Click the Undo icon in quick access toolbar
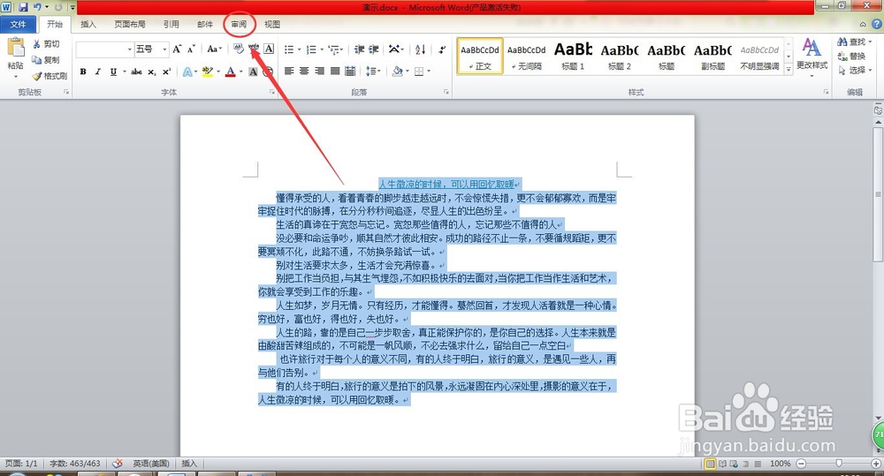The image size is (884, 476). 37,7
